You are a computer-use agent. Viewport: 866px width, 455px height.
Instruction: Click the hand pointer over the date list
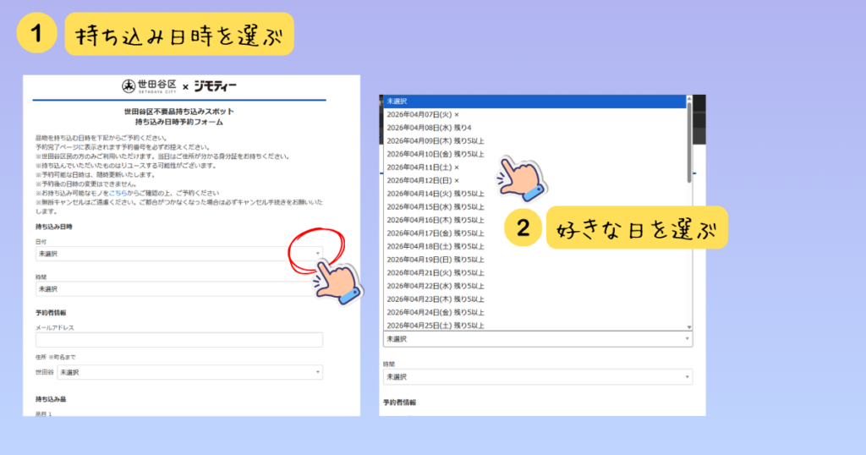pyautogui.click(x=521, y=177)
